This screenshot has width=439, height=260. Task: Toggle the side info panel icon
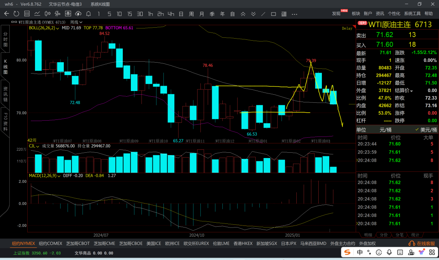pos(284,14)
